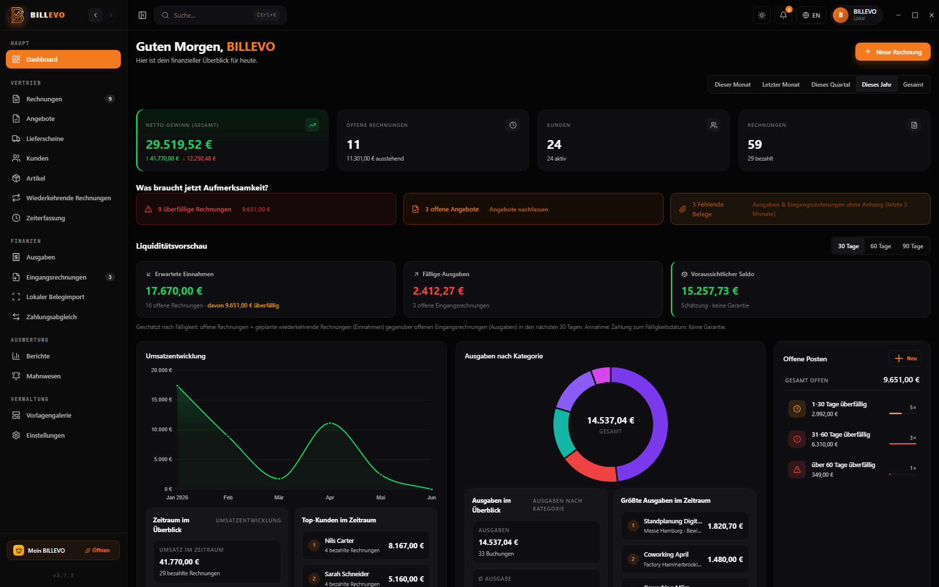Viewport: 939px width, 587px height.
Task: Open the BILLEVO Lokal account menu
Action: pyautogui.click(x=857, y=15)
